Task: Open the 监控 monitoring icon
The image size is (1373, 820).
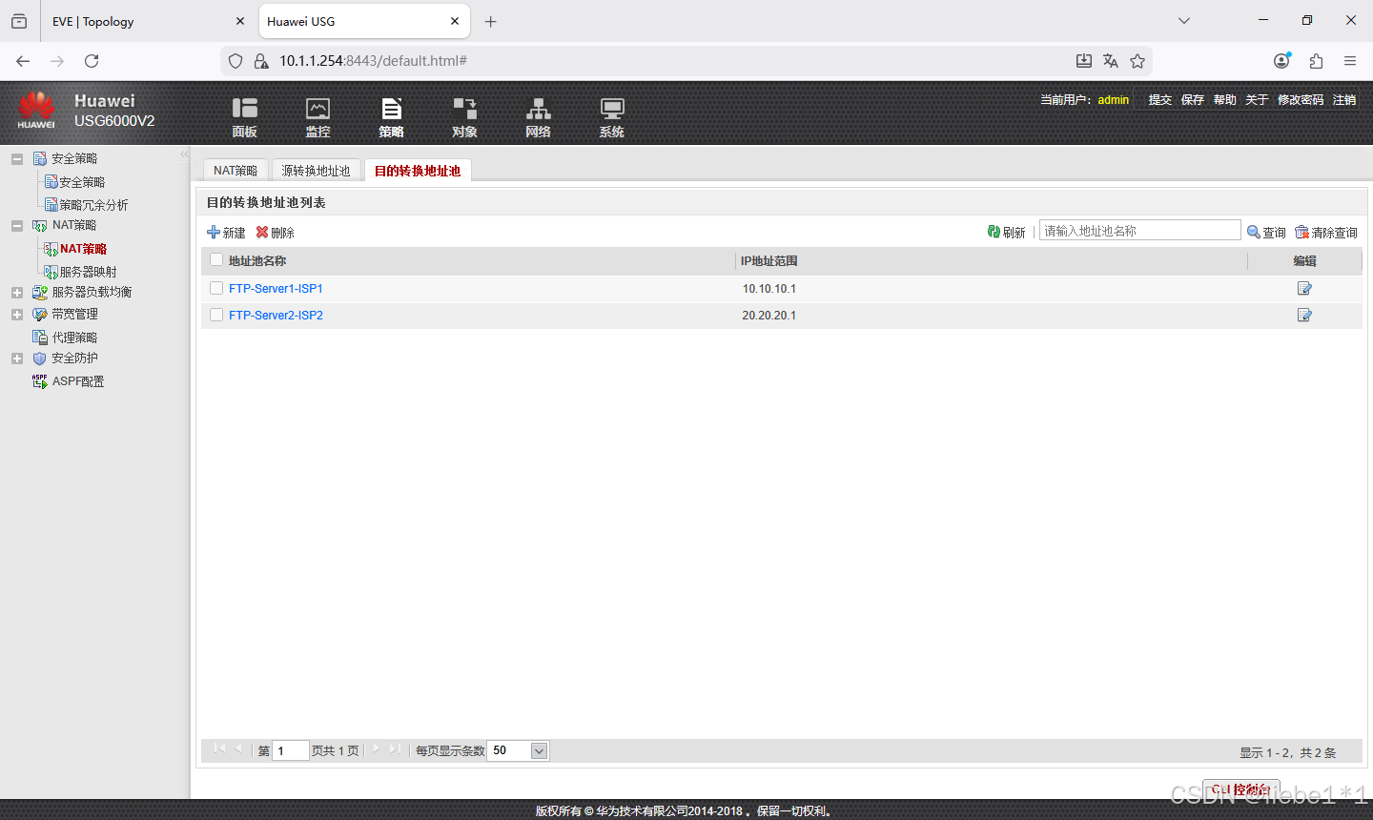Action: click(x=318, y=117)
